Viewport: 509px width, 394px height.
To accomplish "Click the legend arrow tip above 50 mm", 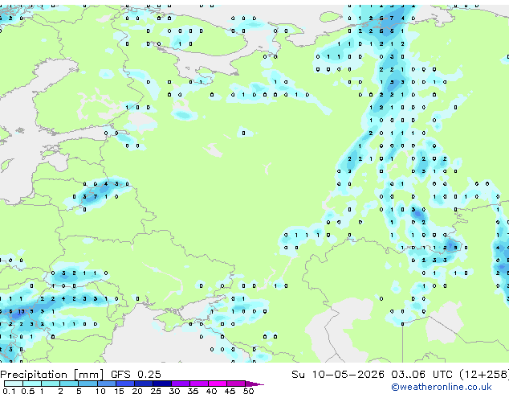I will click(x=254, y=384).
